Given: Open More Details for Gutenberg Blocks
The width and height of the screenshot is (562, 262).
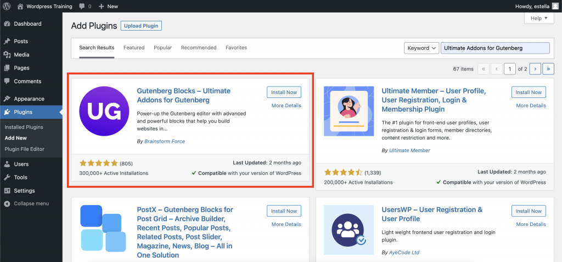Looking at the screenshot, I should [286, 106].
